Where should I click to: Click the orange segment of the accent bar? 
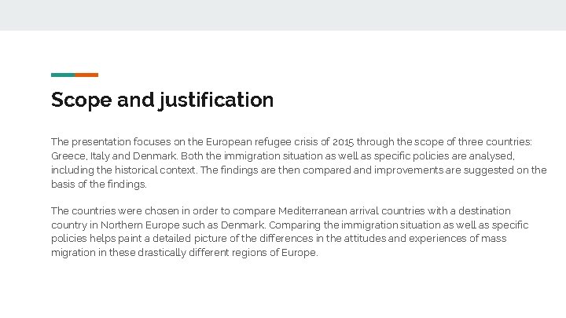(86, 75)
